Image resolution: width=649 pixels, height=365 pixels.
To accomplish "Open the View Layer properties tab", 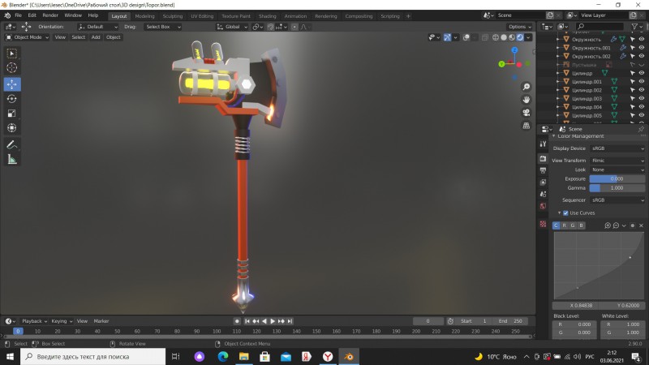I will coord(543,182).
